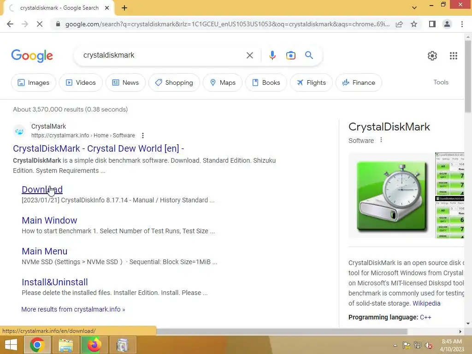Screen dimensions: 472x354
Task: Show hidden system tray icons
Action: 395,345
